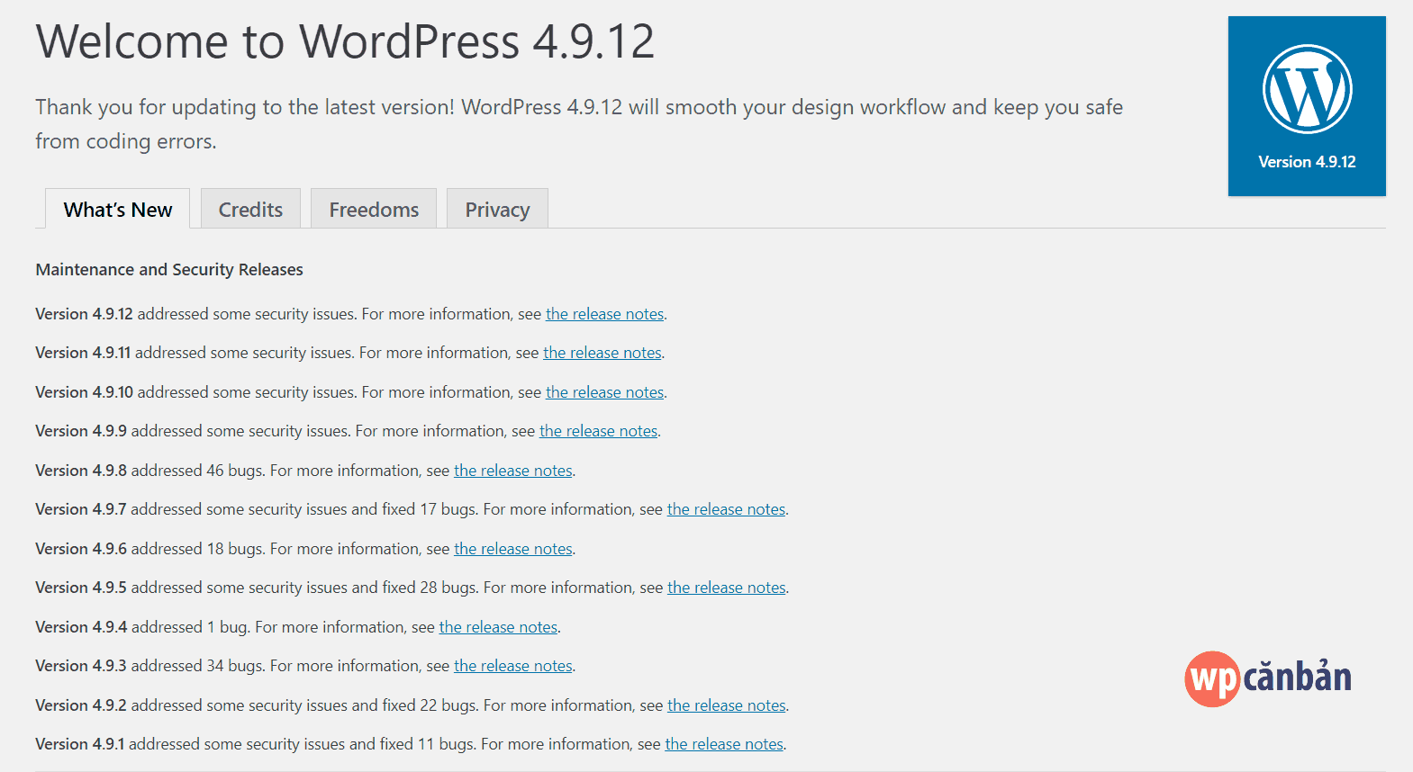Open the Privacy tab
1413x772 pixels.
[x=497, y=209]
